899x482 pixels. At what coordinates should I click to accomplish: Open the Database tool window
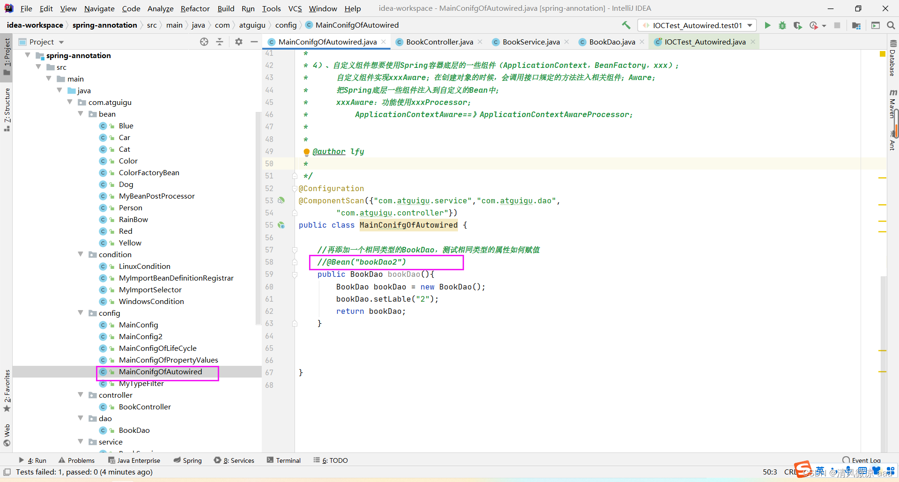[892, 58]
